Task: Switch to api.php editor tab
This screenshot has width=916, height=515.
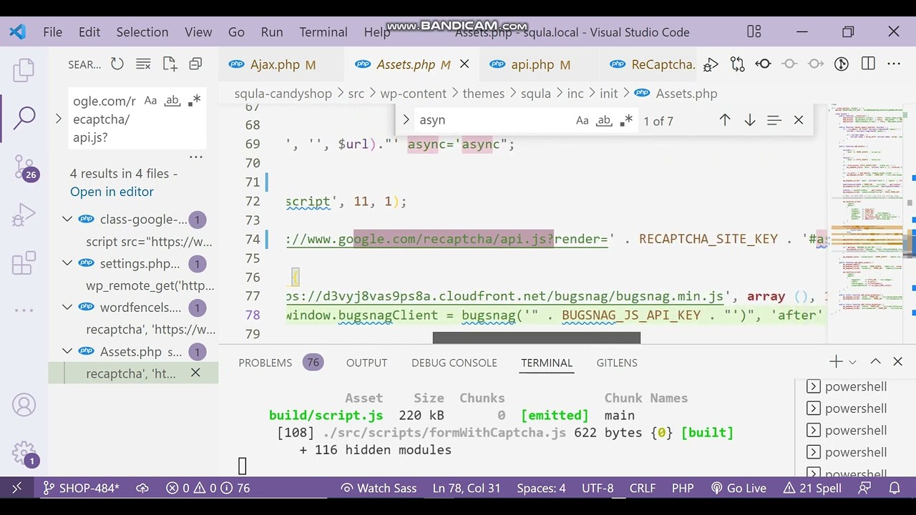Action: (540, 64)
